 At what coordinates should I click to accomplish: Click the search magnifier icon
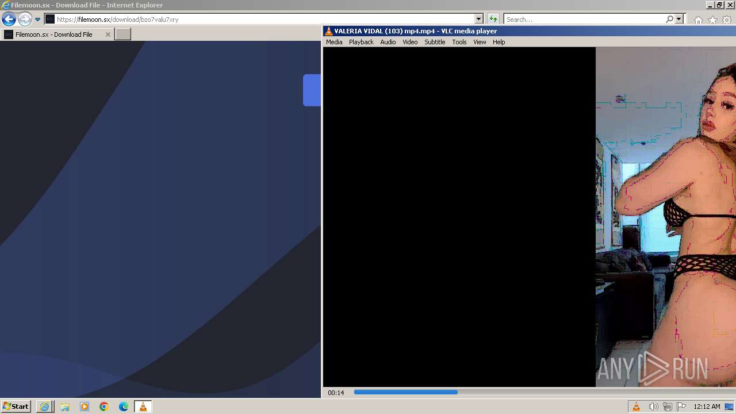click(x=669, y=19)
